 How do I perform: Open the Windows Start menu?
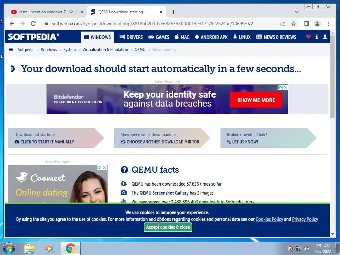(9, 248)
